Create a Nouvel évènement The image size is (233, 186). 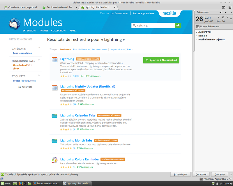[x=208, y=26]
